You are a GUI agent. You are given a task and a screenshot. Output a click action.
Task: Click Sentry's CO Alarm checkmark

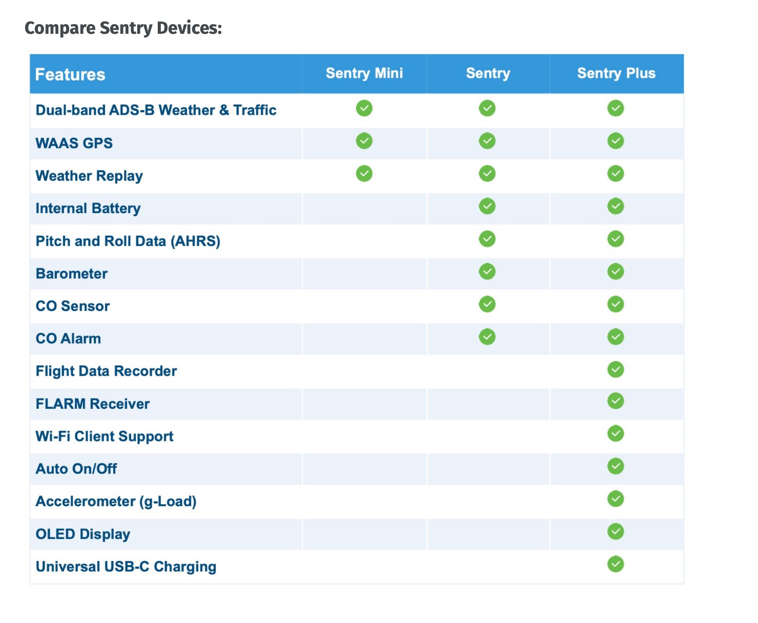click(x=487, y=337)
